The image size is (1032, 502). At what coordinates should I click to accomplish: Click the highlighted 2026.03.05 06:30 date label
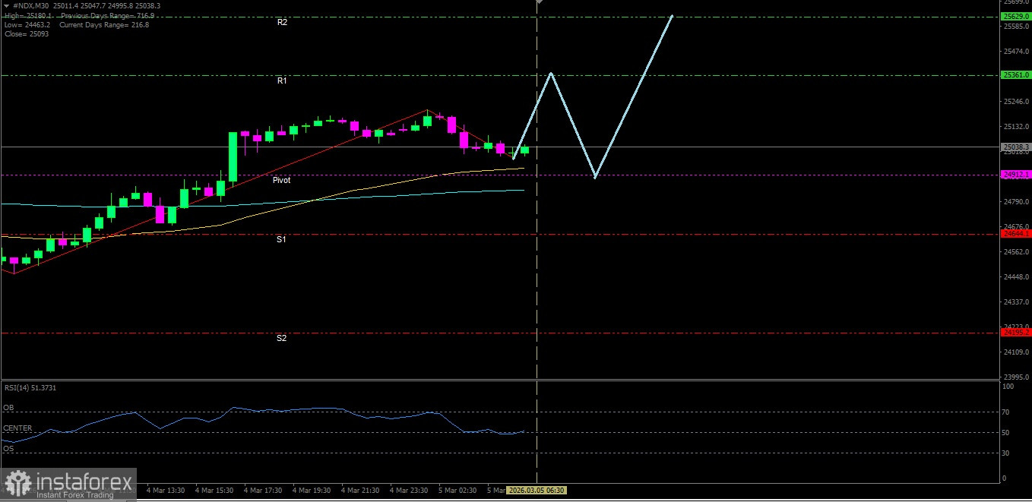point(536,491)
